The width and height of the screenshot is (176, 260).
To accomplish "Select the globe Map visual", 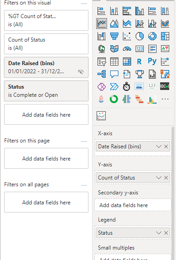I will [101, 49].
